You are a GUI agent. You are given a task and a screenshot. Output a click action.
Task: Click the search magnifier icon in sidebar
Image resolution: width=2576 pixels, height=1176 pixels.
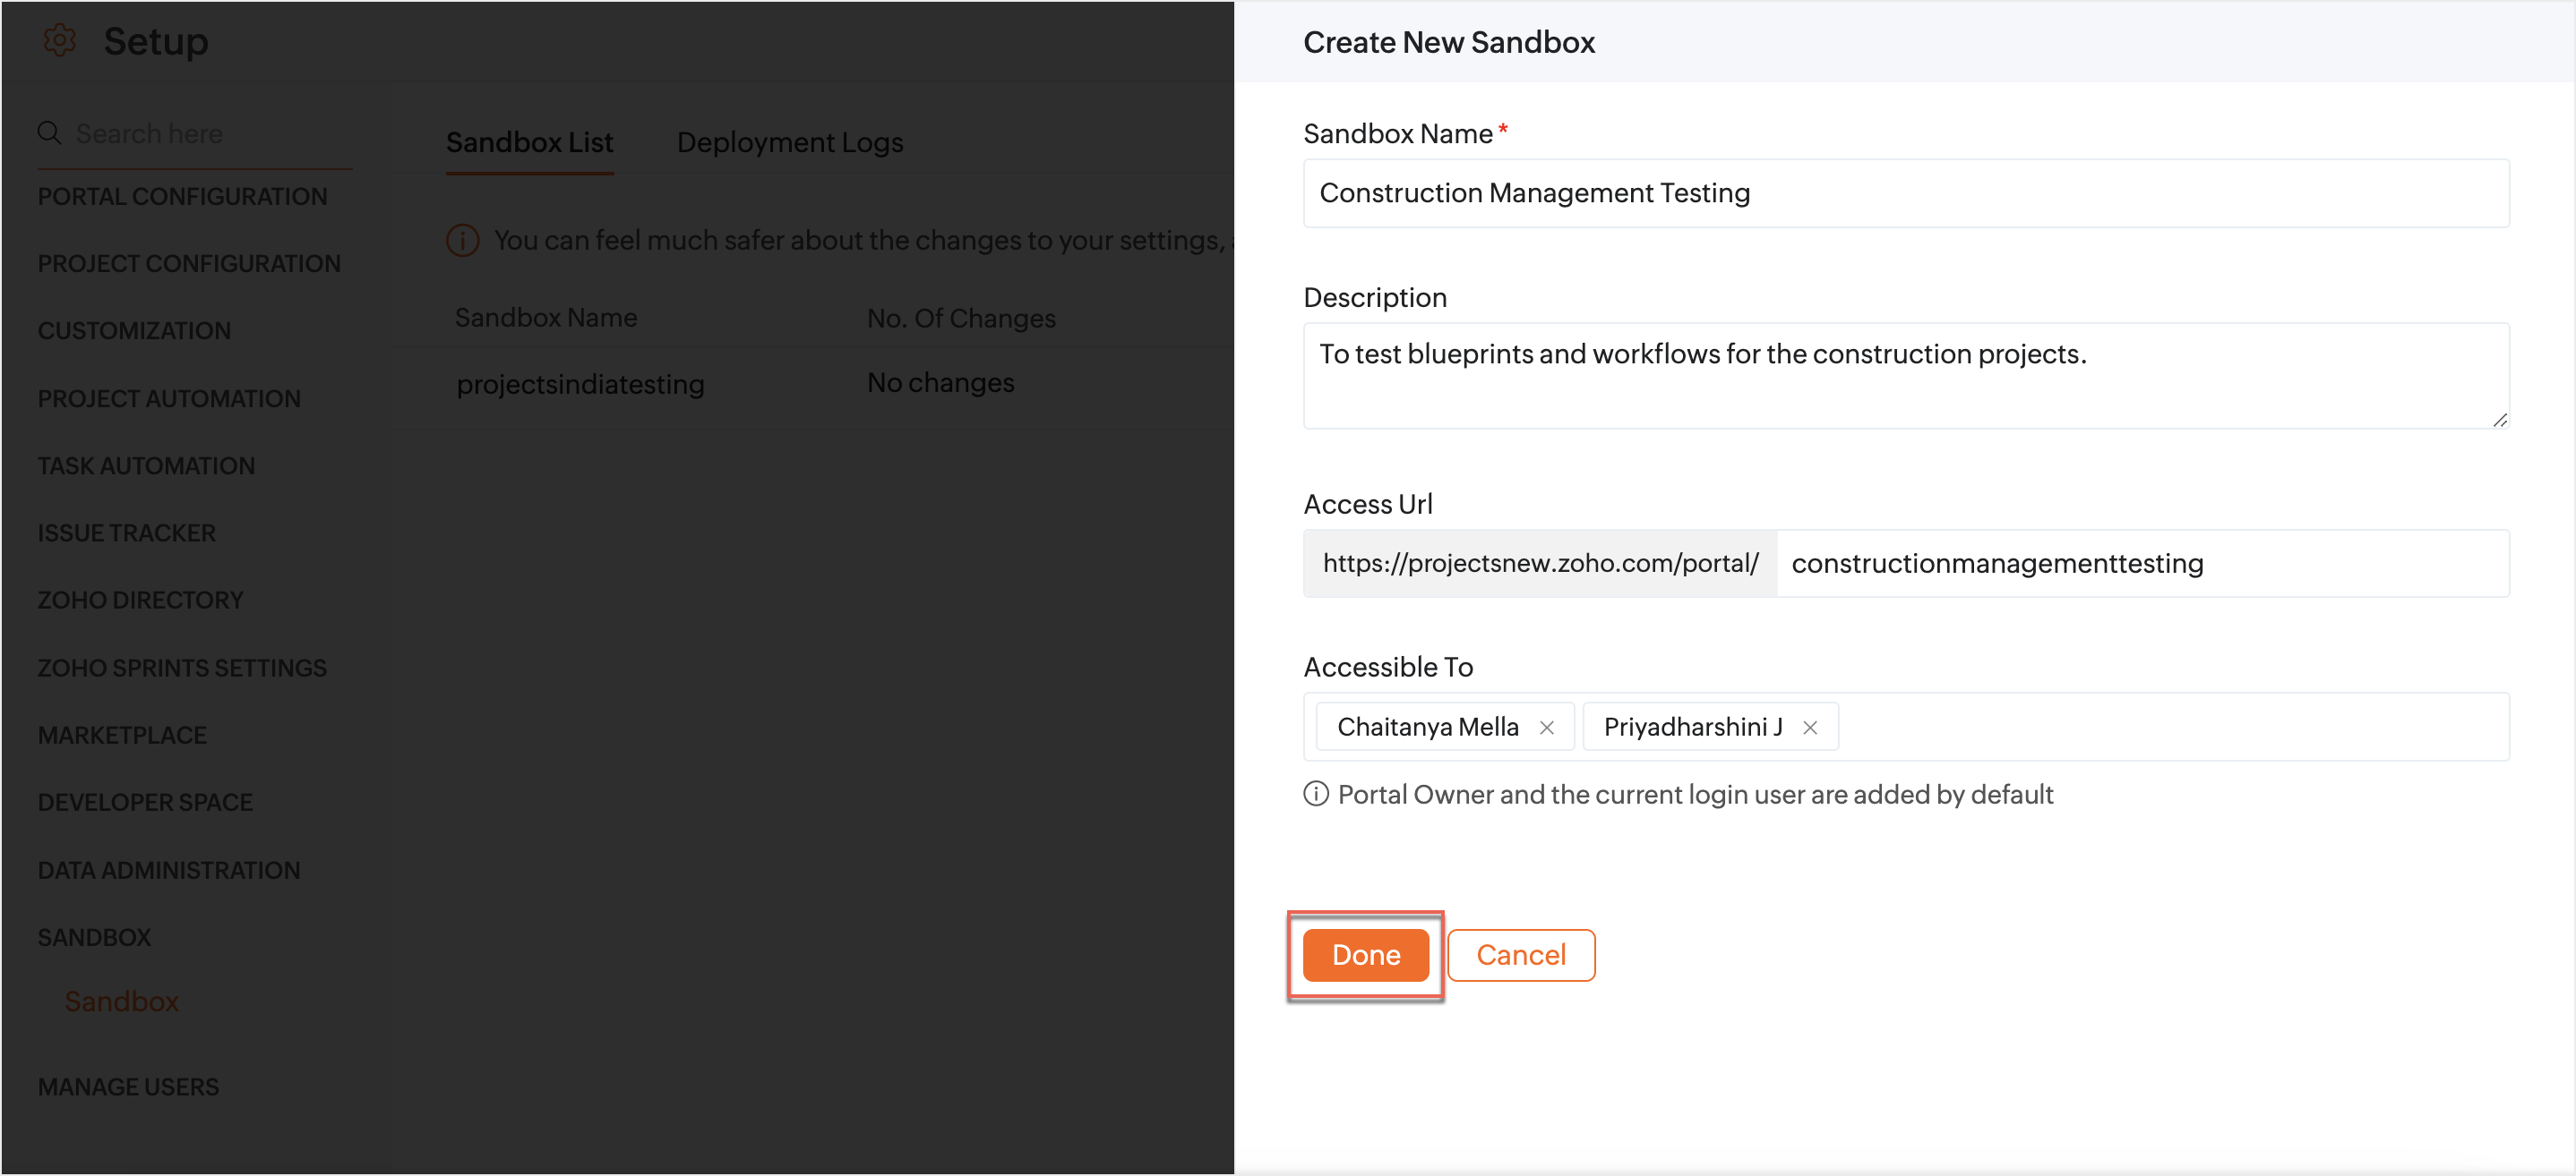click(x=49, y=132)
